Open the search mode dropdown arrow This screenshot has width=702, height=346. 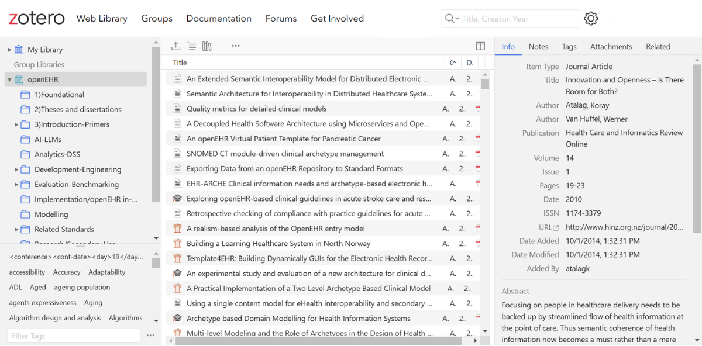click(457, 19)
